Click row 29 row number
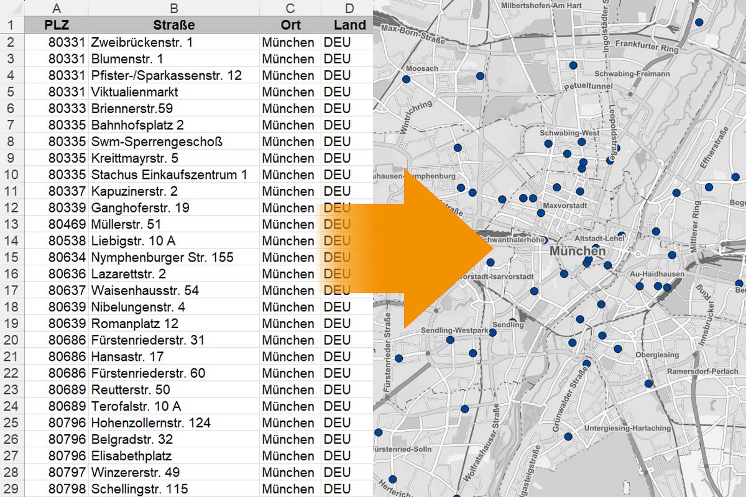The image size is (746, 497). 12,489
